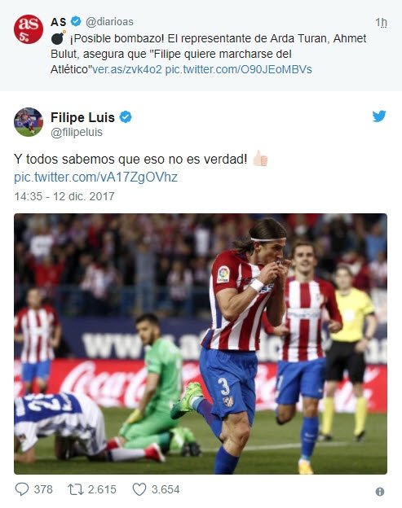
Task: Click the Twitter bird logo
Action: point(379,116)
